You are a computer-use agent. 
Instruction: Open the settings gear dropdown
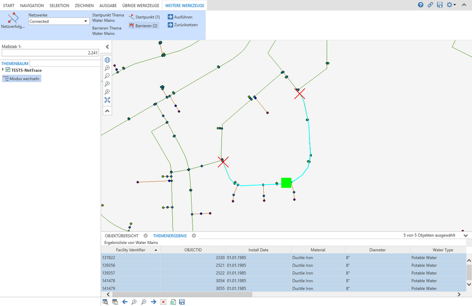coord(451,5)
